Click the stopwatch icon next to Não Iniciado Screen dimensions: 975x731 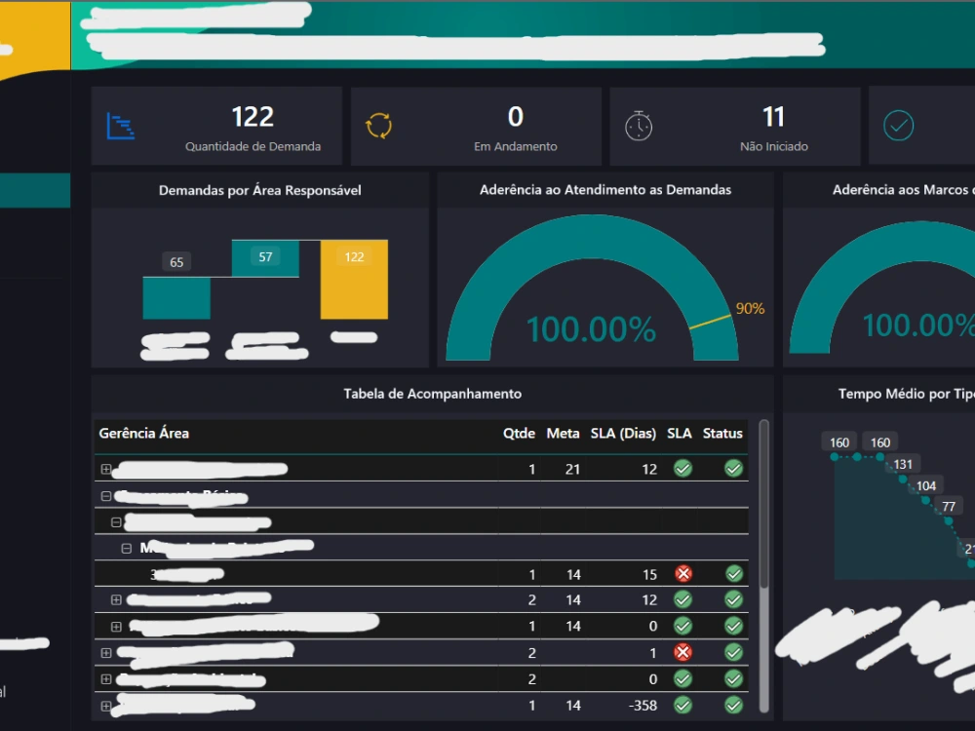point(639,126)
